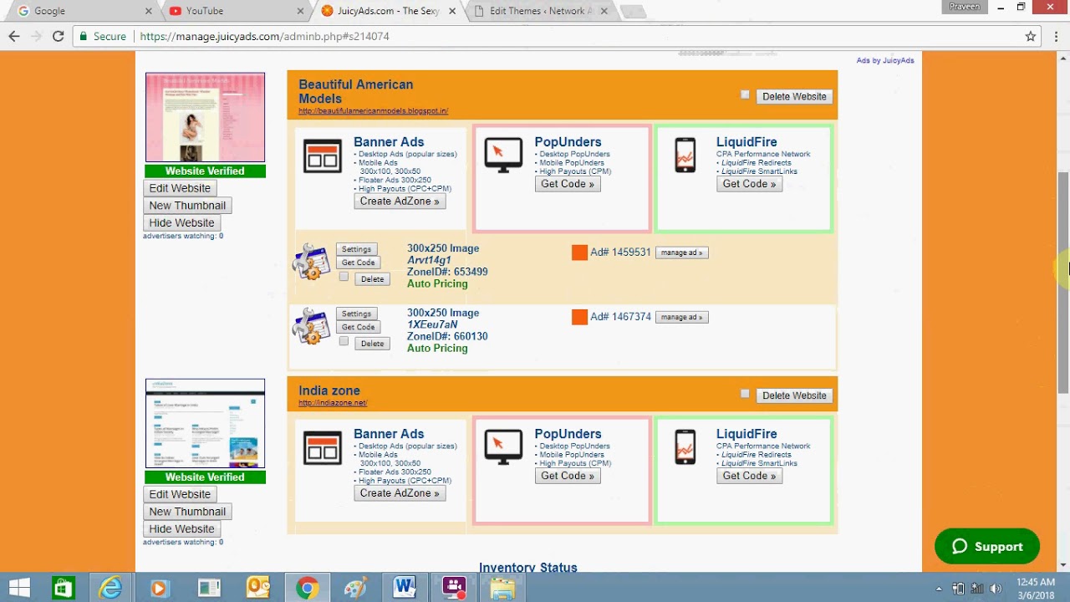Click Get Code for zone 660130
Viewport: 1070px width, 602px height.
[358, 327]
